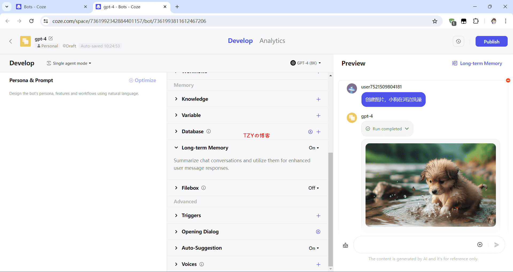The height and width of the screenshot is (272, 513).
Task: Click the Database auto-generate AI icon
Action: pyautogui.click(x=310, y=132)
